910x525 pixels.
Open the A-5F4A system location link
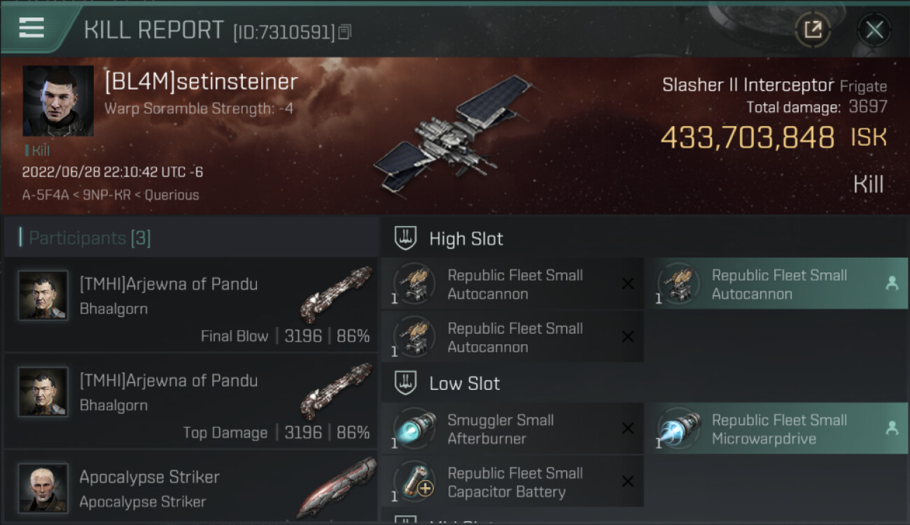(45, 195)
